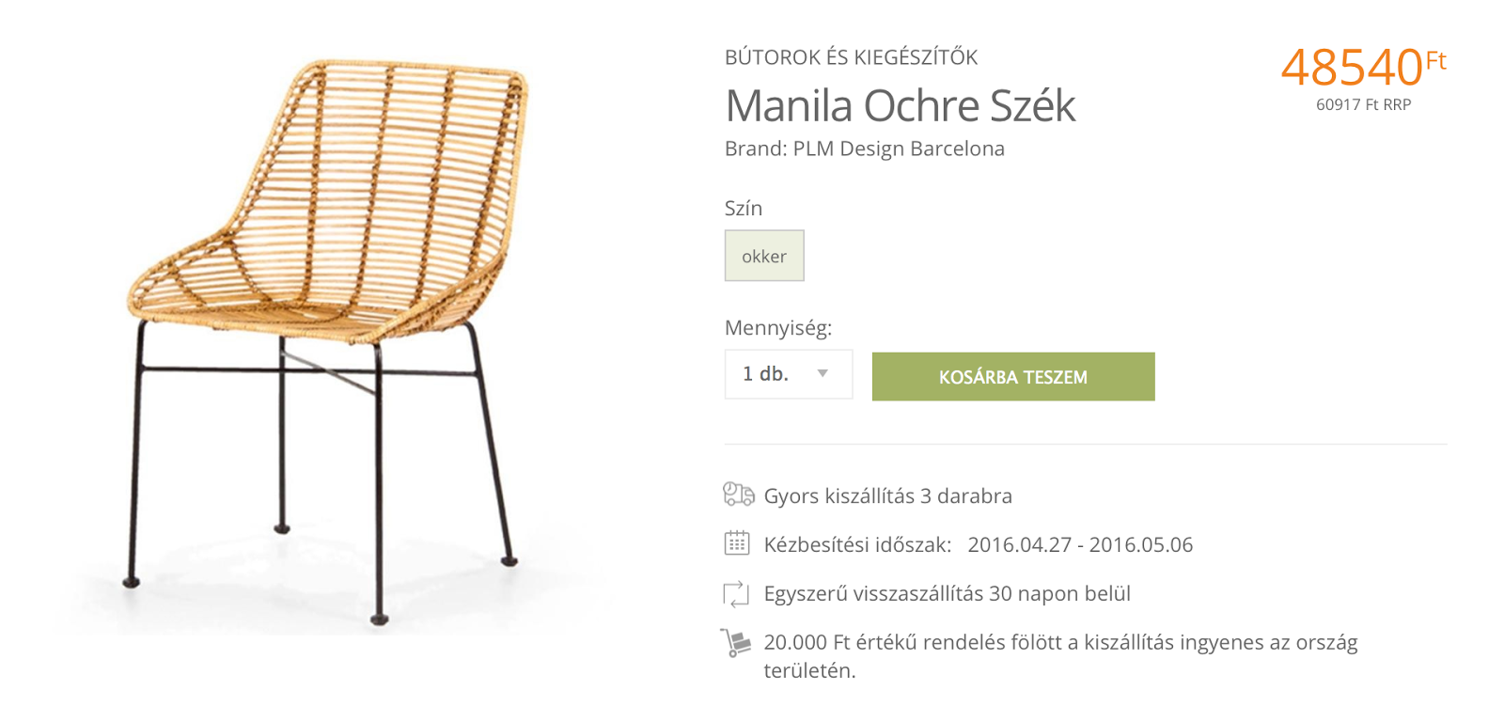Screen dimensions: 1504x706
Task: Click the 60917 Ft RRP text
Action: click(1363, 104)
